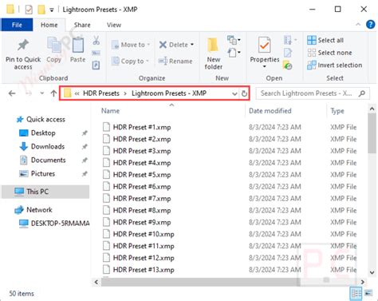Image resolution: width=378 pixels, height=301 pixels.
Task: Click Invert selection button
Action: (x=335, y=65)
